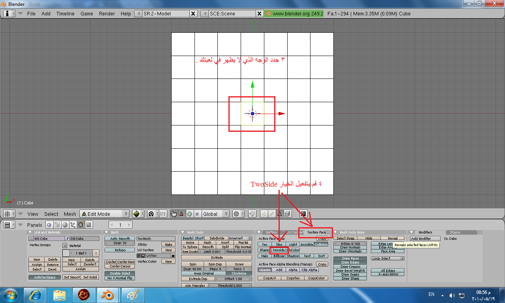Open the Editing context panel icon
The image size is (505, 303).
point(81,225)
